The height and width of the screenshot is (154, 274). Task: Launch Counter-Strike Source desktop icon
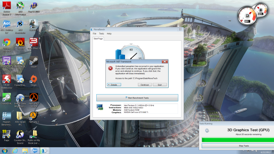point(20,137)
